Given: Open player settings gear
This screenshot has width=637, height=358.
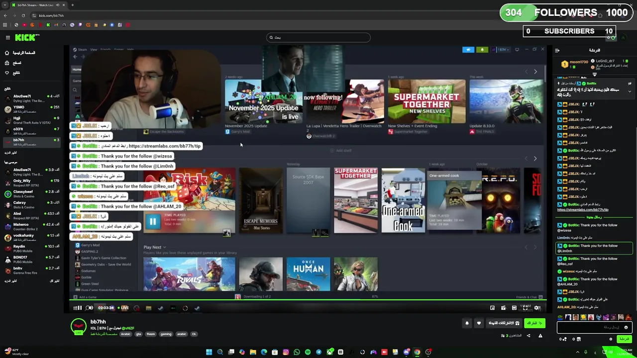Looking at the screenshot, I should pyautogui.click(x=537, y=308).
